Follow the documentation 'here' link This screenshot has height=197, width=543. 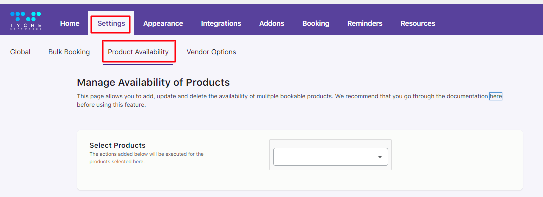tap(496, 97)
